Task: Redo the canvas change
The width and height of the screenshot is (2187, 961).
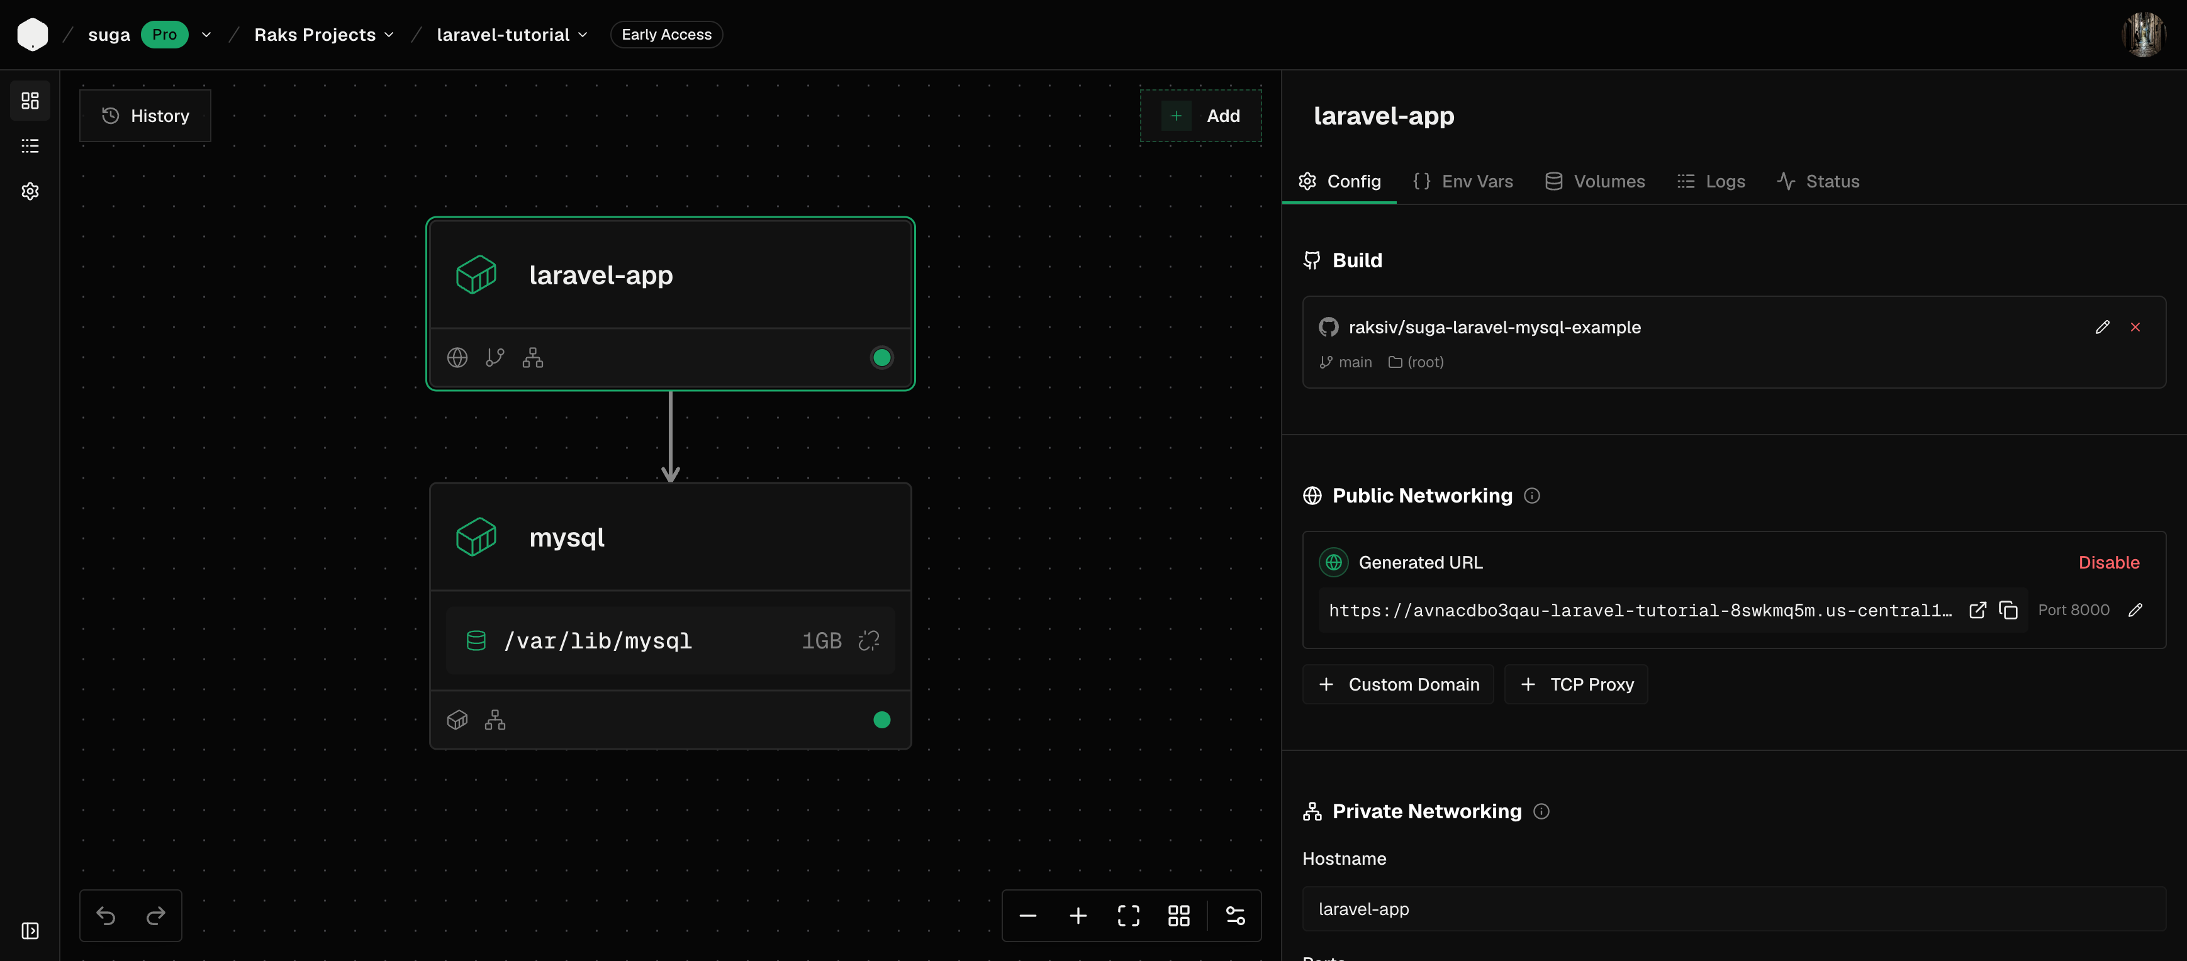Action: tap(155, 916)
